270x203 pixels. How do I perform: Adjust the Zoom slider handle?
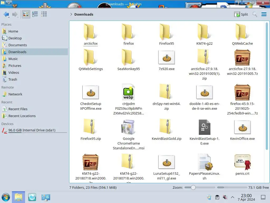click(193, 187)
